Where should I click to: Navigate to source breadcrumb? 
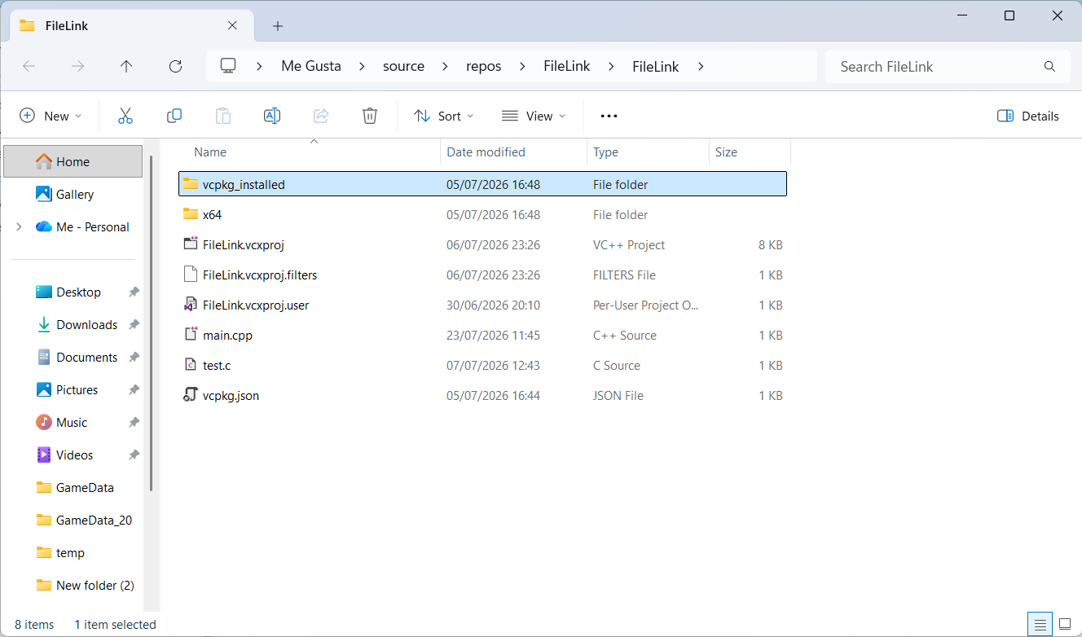click(403, 67)
